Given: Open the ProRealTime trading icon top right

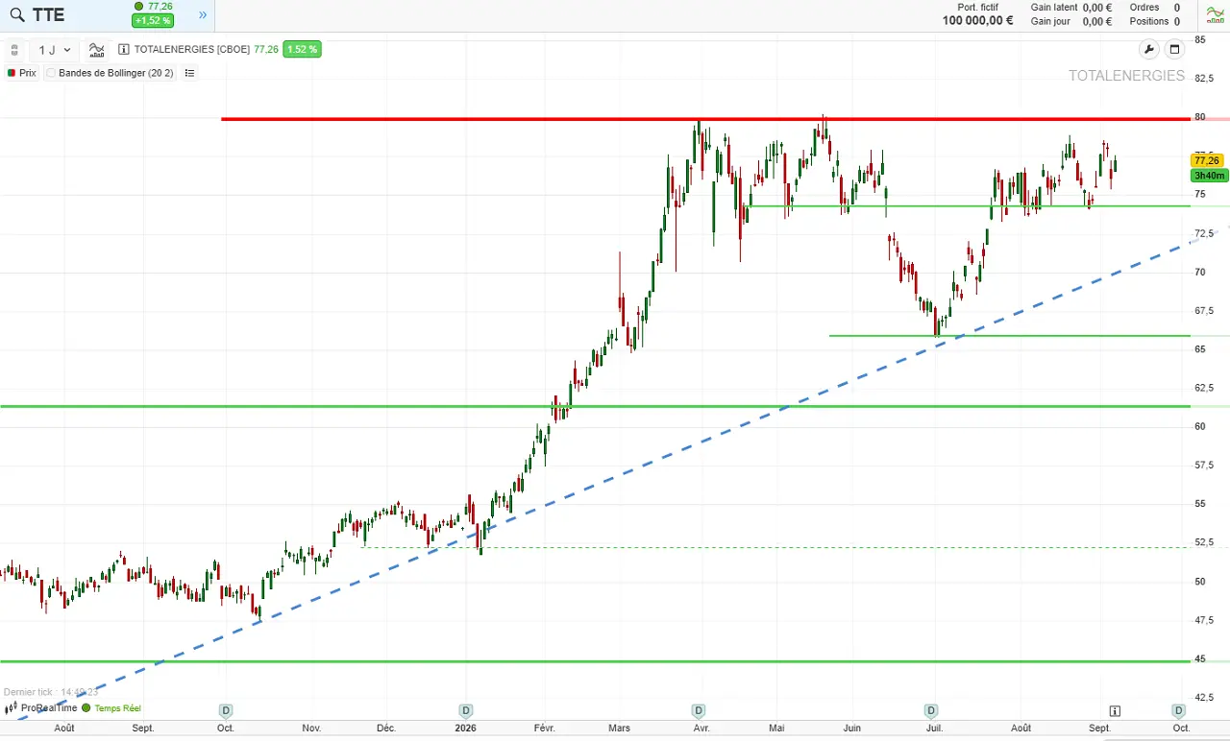Looking at the screenshot, I should 1215,14.
